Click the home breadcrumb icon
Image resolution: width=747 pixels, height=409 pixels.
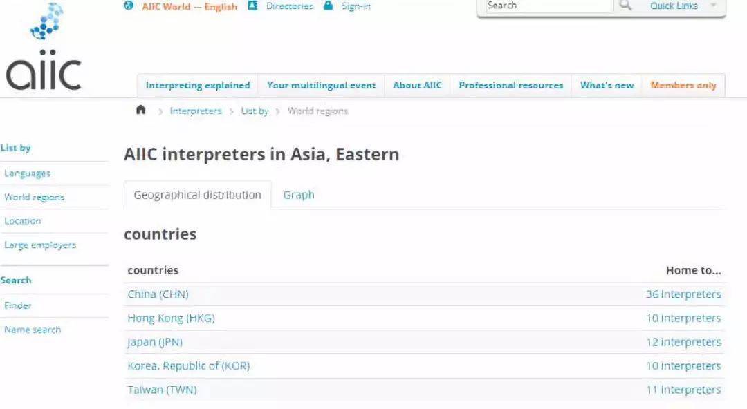pos(140,109)
